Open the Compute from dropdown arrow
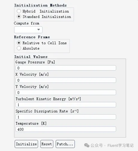 pyautogui.click(x=39, y=30)
